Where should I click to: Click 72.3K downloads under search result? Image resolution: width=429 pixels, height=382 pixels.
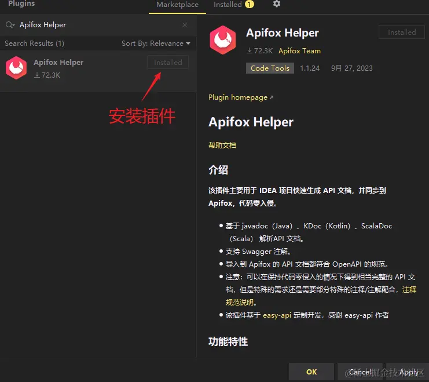coord(47,75)
